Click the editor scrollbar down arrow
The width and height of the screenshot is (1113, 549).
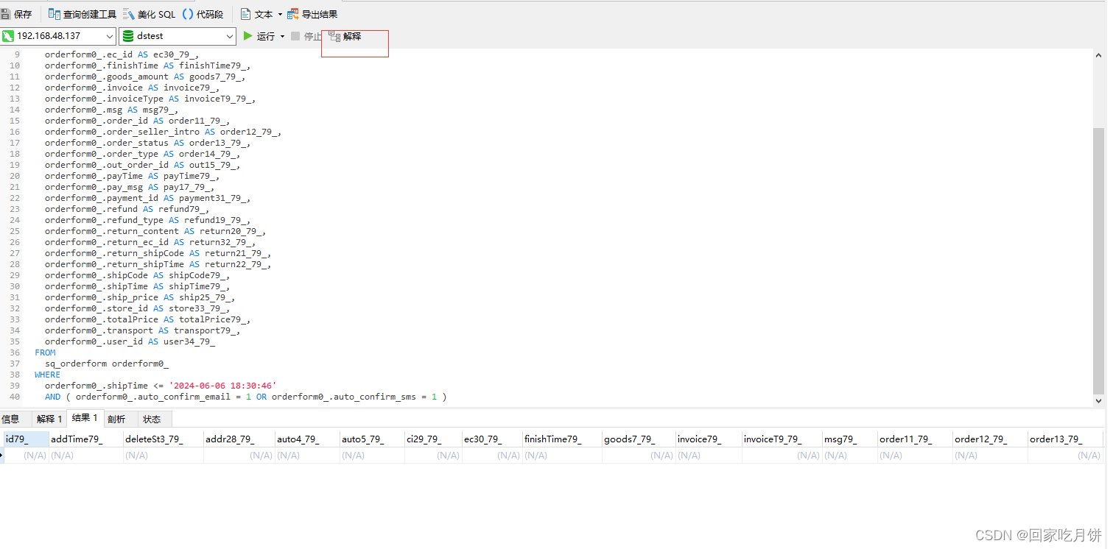tap(1099, 401)
